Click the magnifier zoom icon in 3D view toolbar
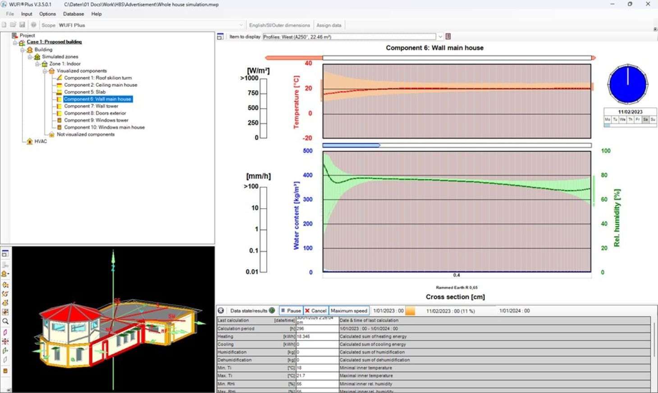This screenshot has height=393, width=658. 5,321
